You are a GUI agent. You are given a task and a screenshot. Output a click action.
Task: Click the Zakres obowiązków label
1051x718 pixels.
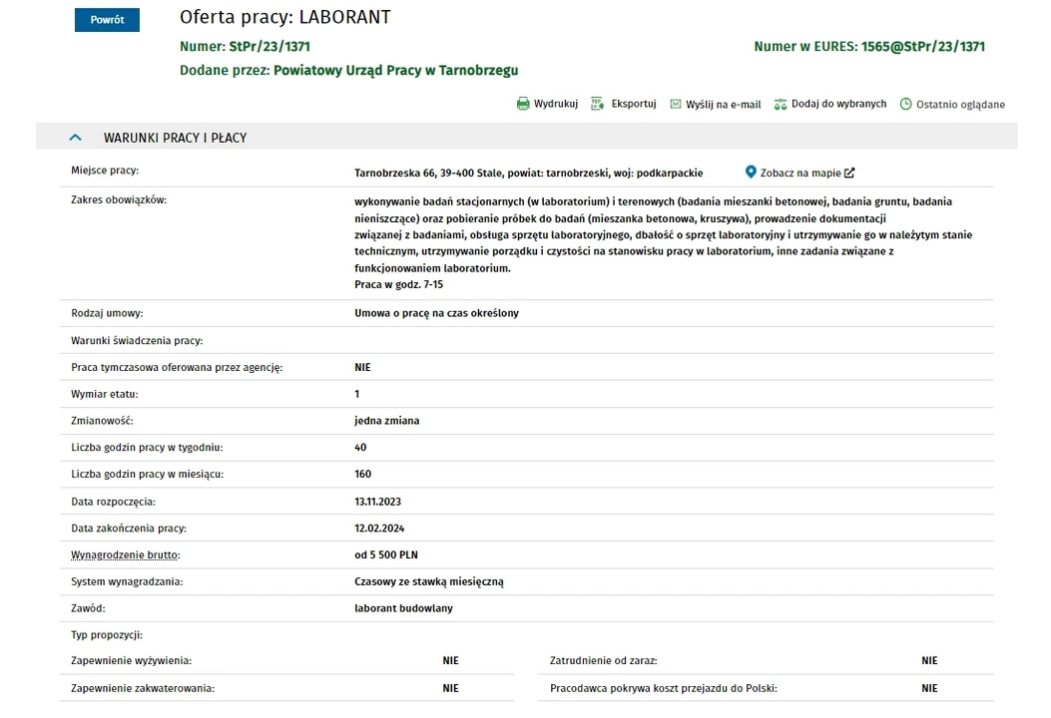(119, 199)
